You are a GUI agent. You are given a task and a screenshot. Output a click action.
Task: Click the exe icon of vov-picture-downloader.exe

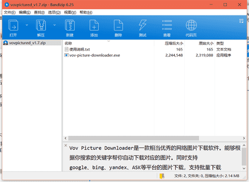click(x=66, y=55)
